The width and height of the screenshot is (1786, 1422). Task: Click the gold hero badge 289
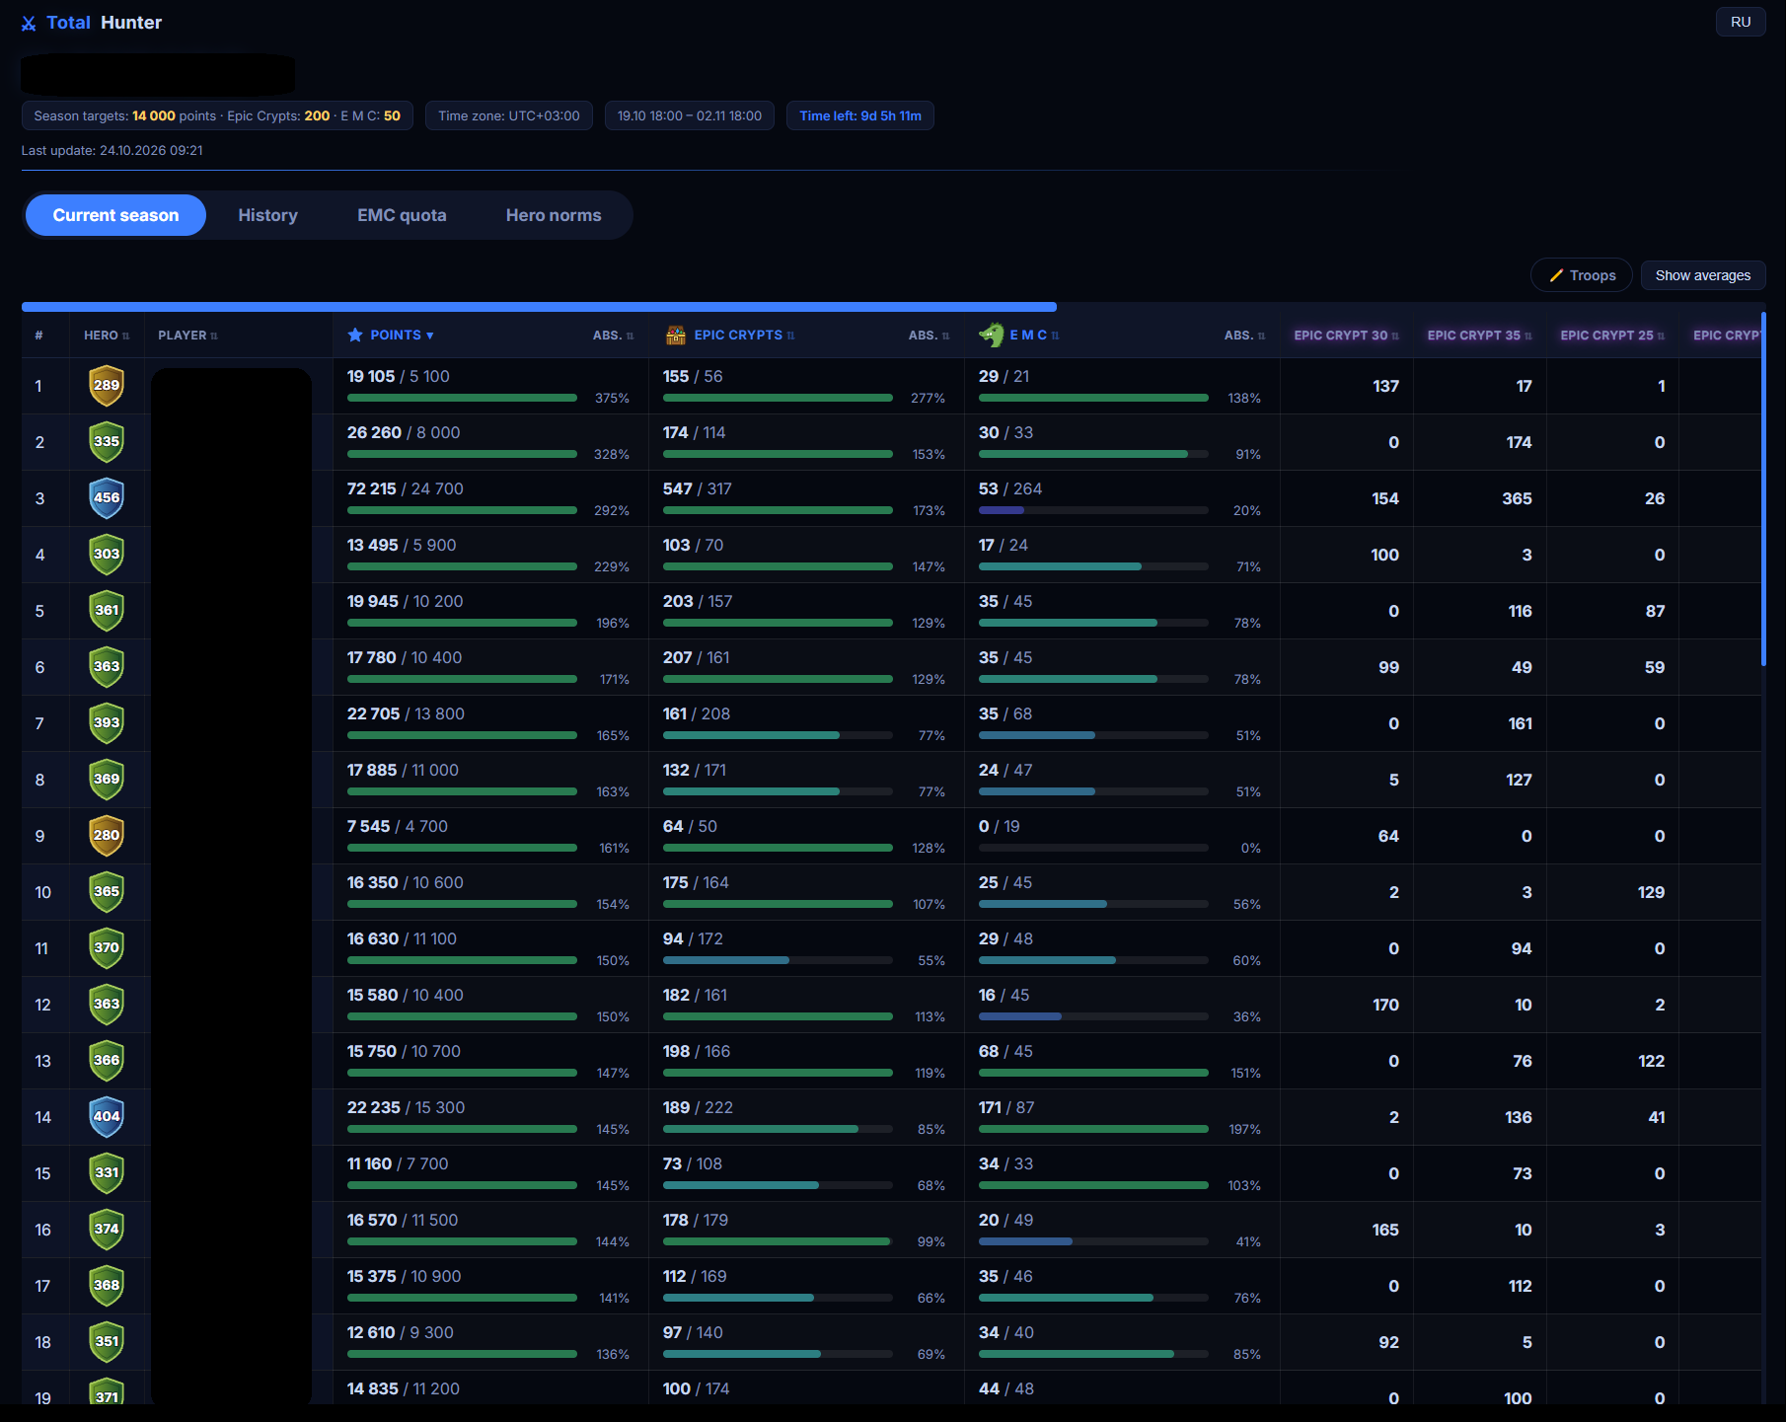pyautogui.click(x=107, y=385)
